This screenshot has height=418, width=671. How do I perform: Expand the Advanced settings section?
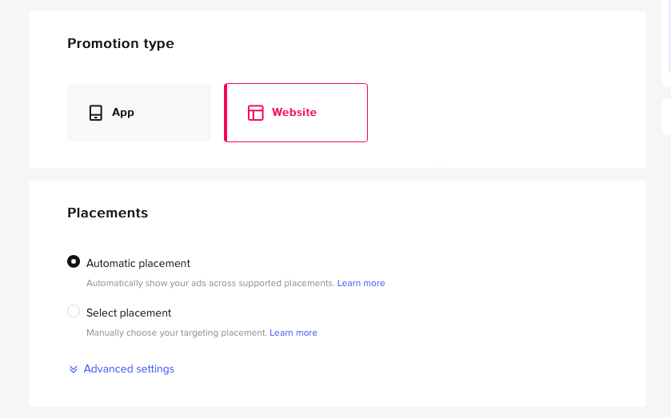129,369
